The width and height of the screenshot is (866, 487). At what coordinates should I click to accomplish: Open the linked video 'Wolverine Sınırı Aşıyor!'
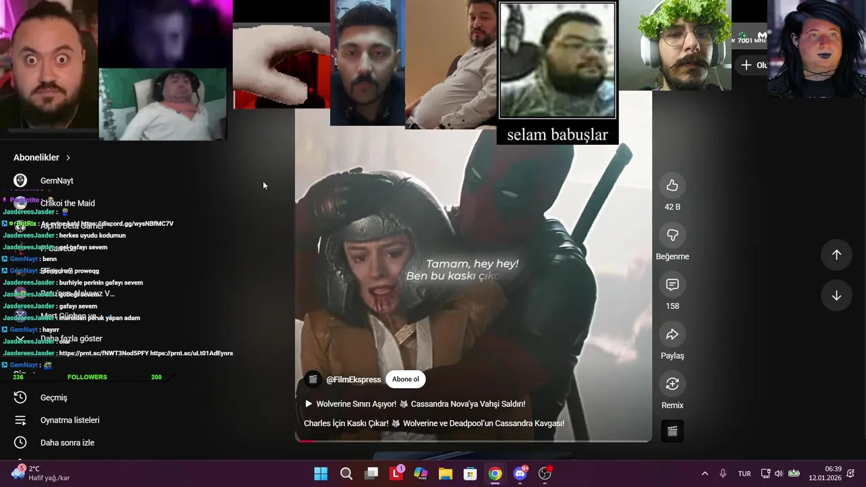point(415,404)
